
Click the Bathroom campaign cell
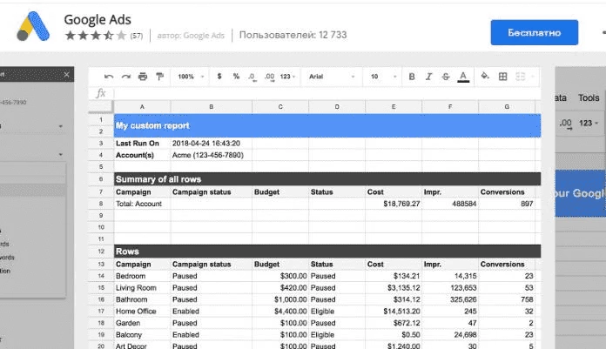click(x=142, y=299)
